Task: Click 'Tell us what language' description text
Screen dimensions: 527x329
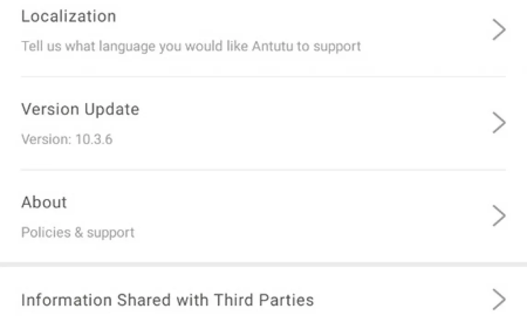Action: pyautogui.click(x=190, y=46)
